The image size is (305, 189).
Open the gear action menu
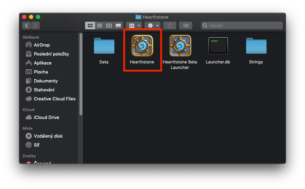[153, 26]
